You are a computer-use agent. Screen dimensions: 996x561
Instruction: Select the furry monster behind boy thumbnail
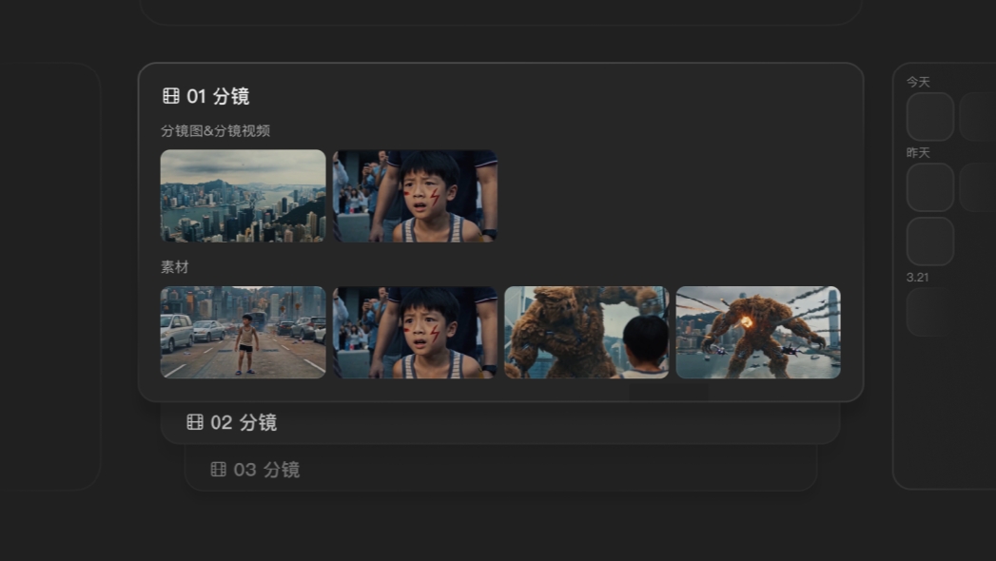point(586,332)
